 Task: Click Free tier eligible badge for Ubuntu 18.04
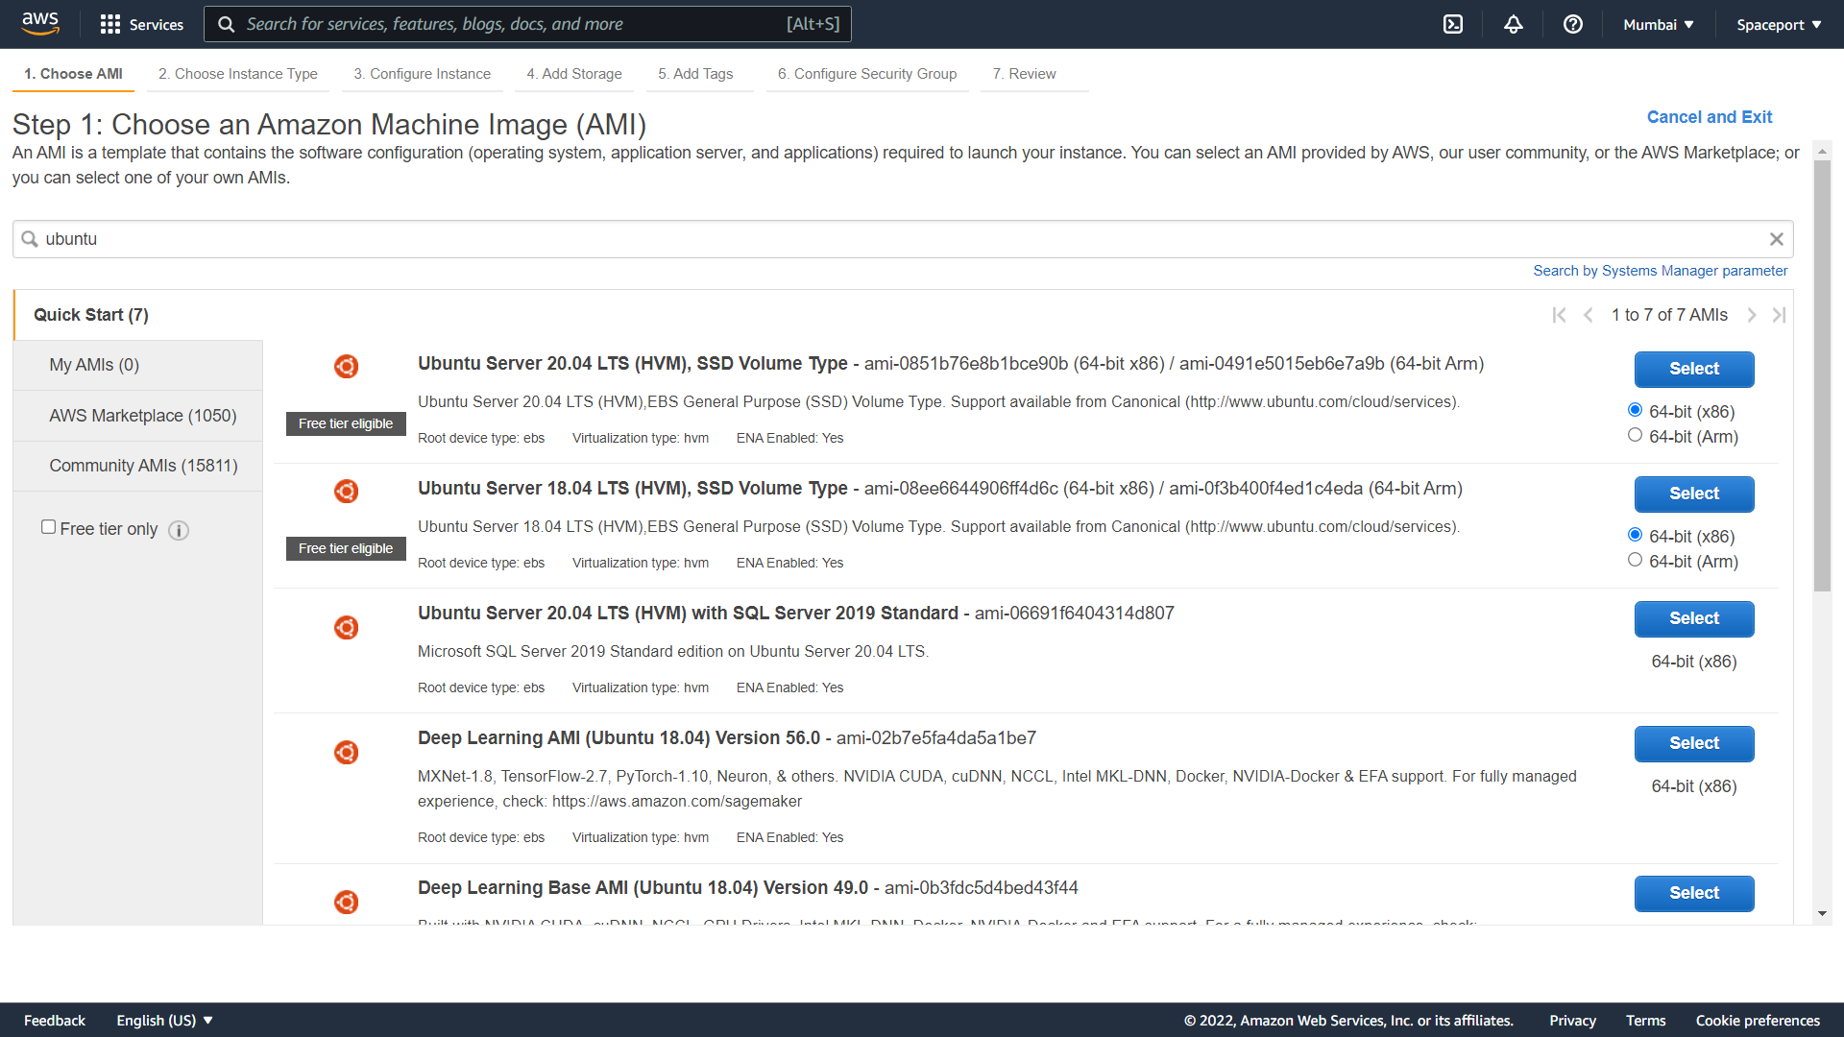pyautogui.click(x=346, y=548)
